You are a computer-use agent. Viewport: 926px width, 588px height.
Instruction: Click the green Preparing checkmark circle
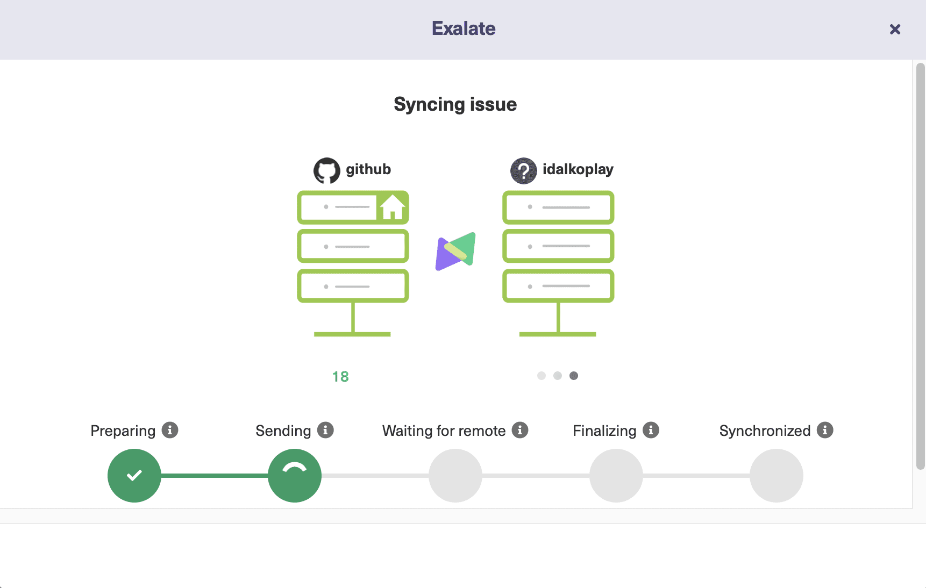pyautogui.click(x=134, y=476)
